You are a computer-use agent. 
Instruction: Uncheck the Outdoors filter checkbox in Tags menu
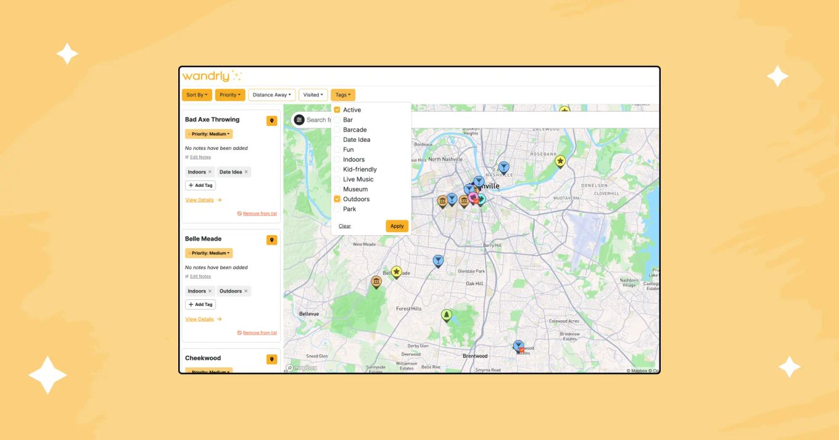click(337, 199)
